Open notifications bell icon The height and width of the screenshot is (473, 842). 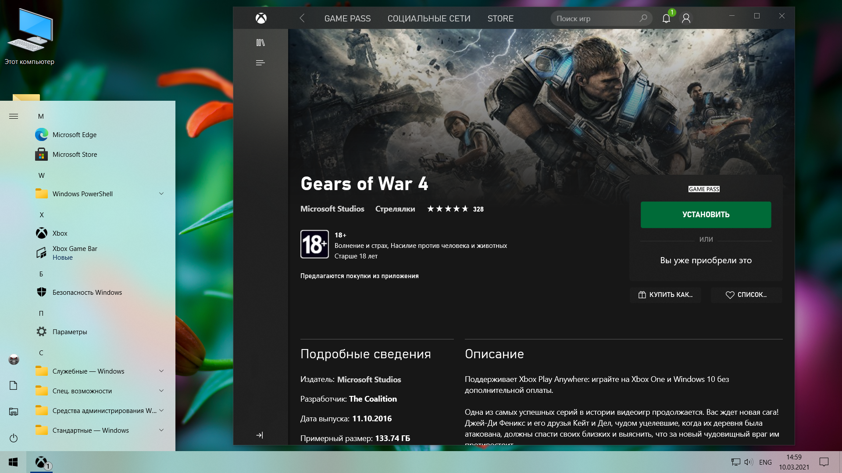point(666,18)
